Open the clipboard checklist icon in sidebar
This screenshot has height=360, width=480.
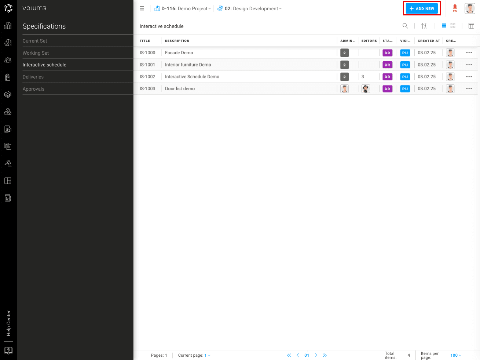coord(8,77)
